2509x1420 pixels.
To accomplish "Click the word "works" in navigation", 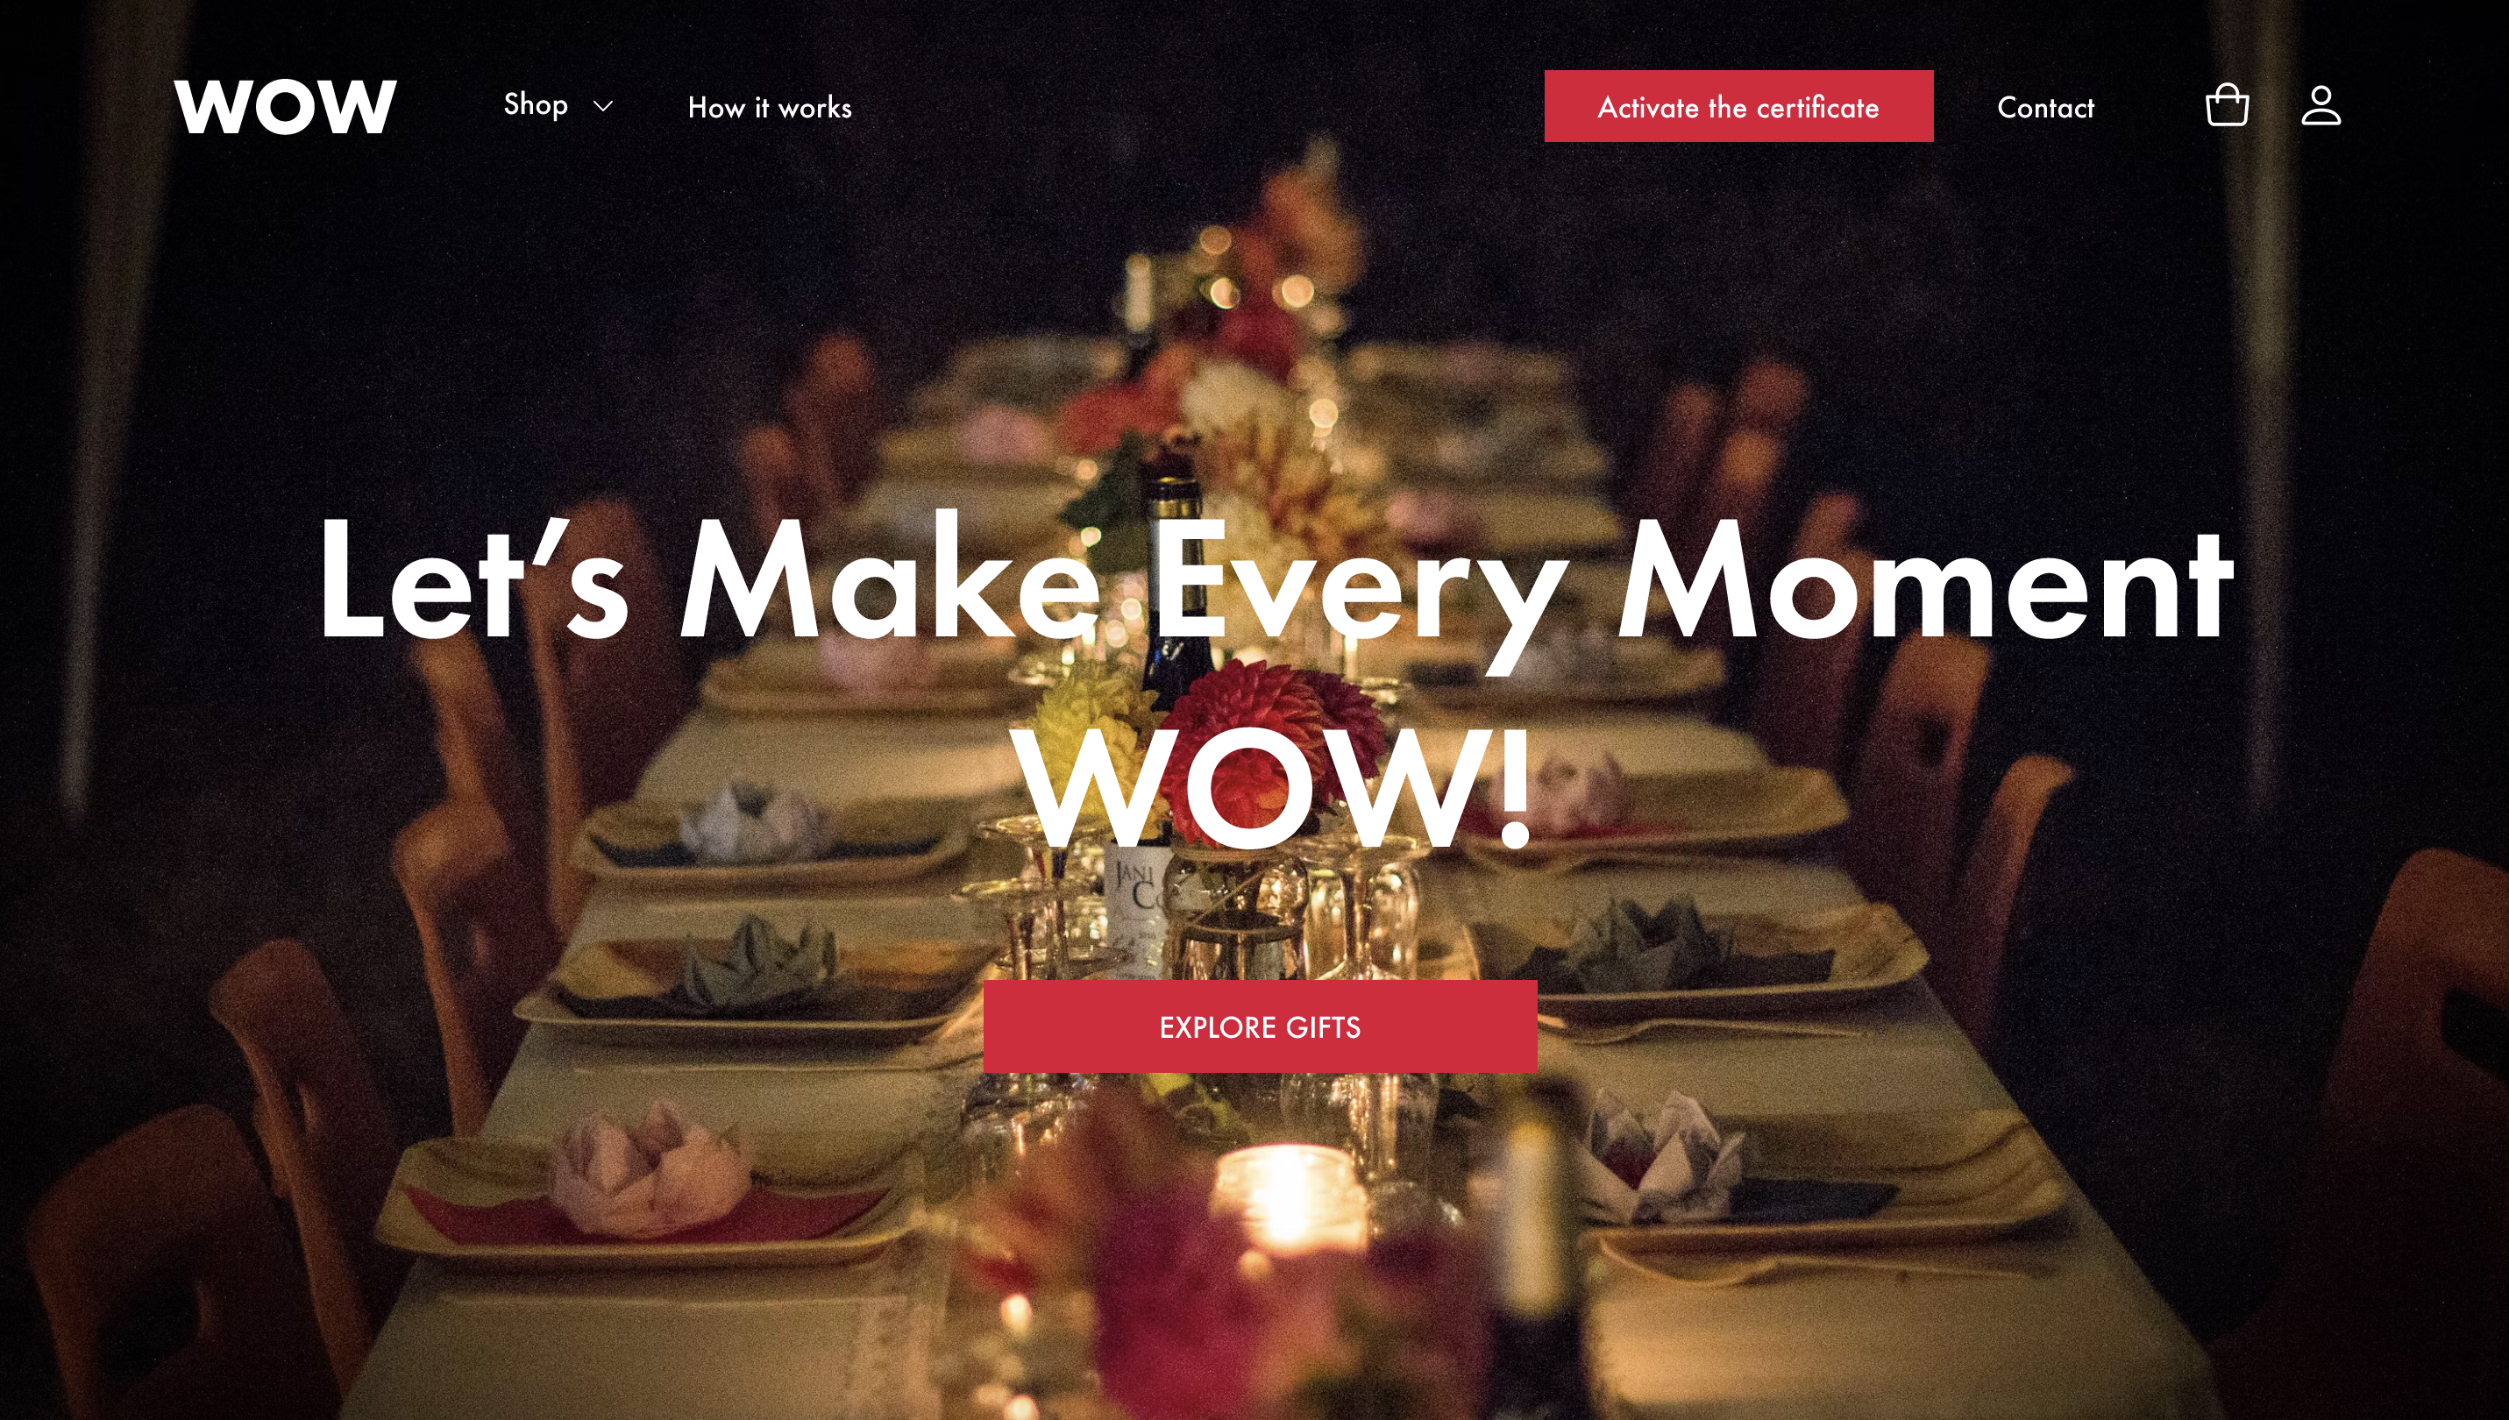I will pyautogui.click(x=815, y=109).
